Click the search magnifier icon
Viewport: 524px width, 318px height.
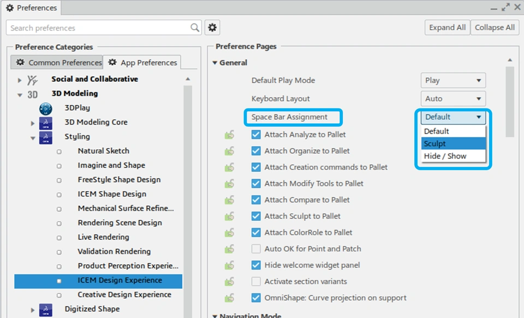(195, 28)
